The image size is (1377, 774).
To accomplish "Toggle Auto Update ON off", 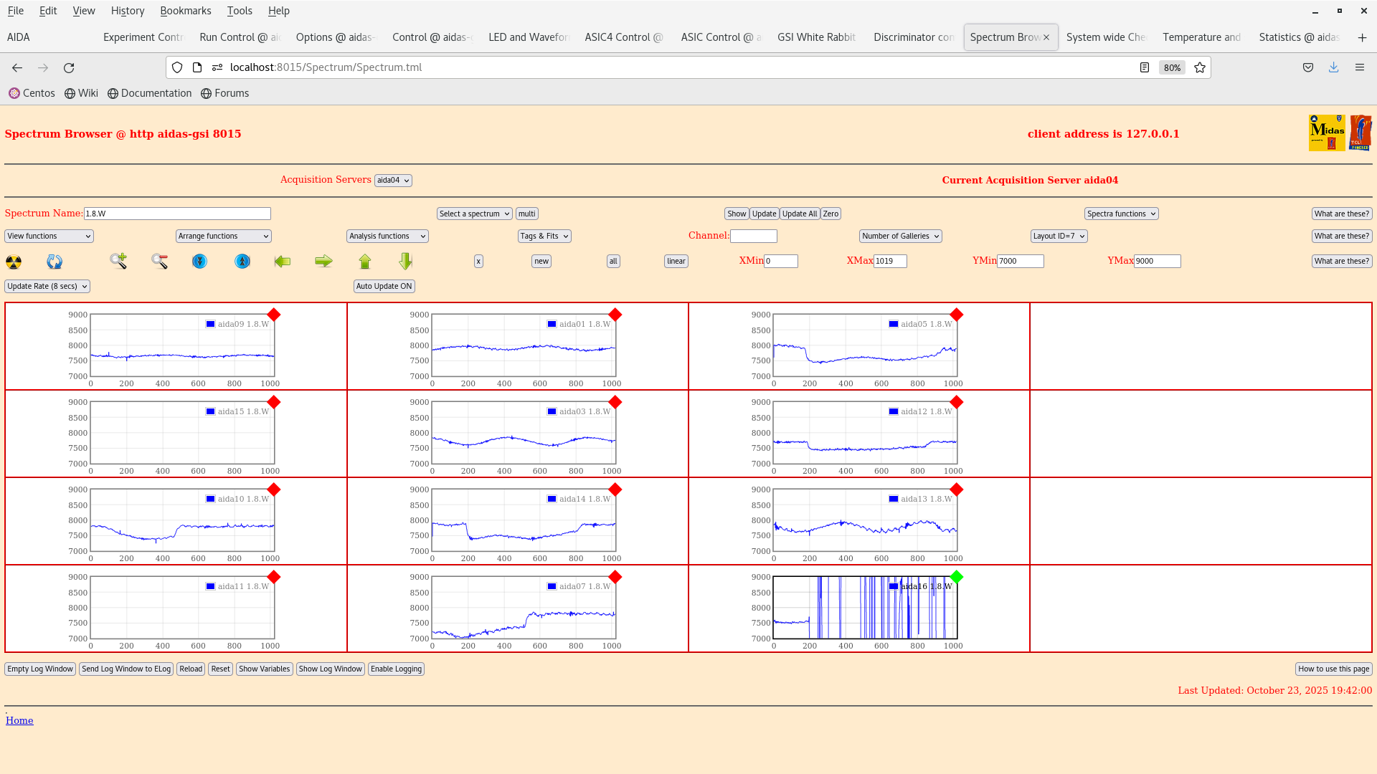I will 384,286.
